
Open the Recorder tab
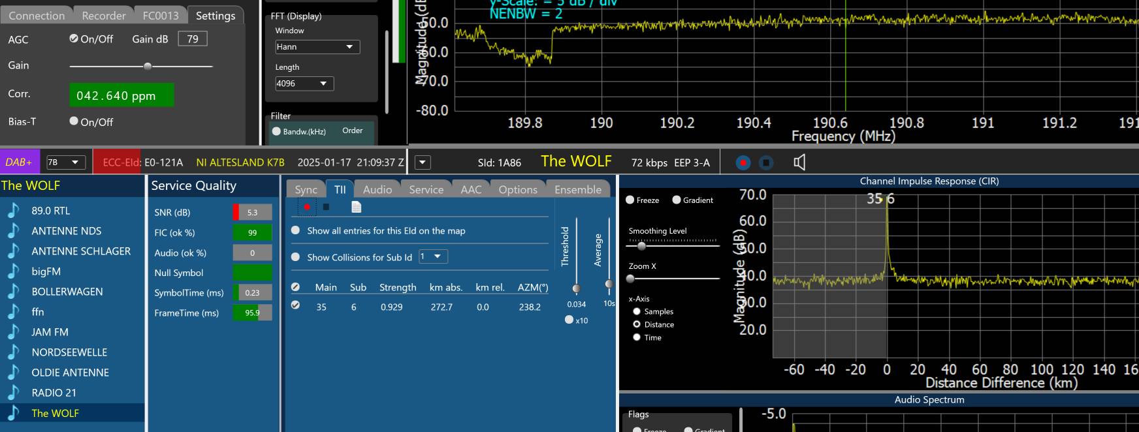pyautogui.click(x=103, y=16)
